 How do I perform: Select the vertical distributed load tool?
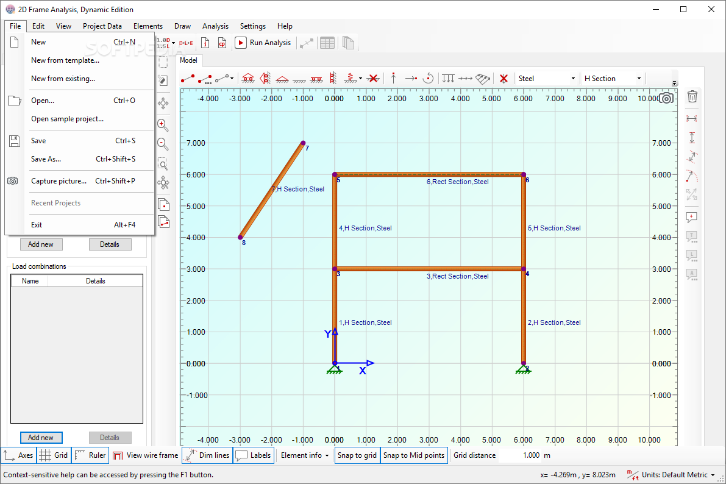(x=448, y=78)
